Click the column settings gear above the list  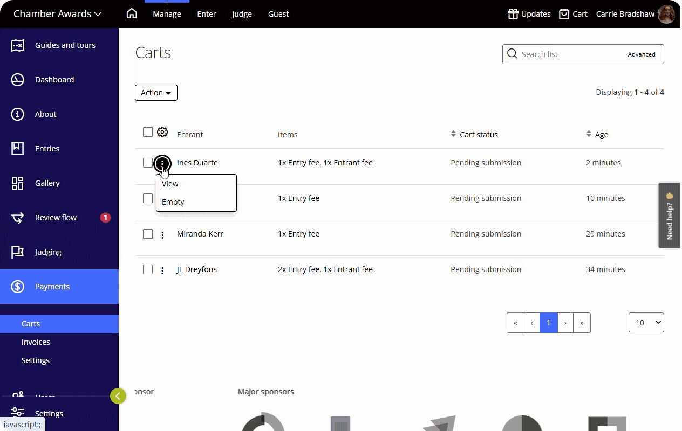[162, 132]
